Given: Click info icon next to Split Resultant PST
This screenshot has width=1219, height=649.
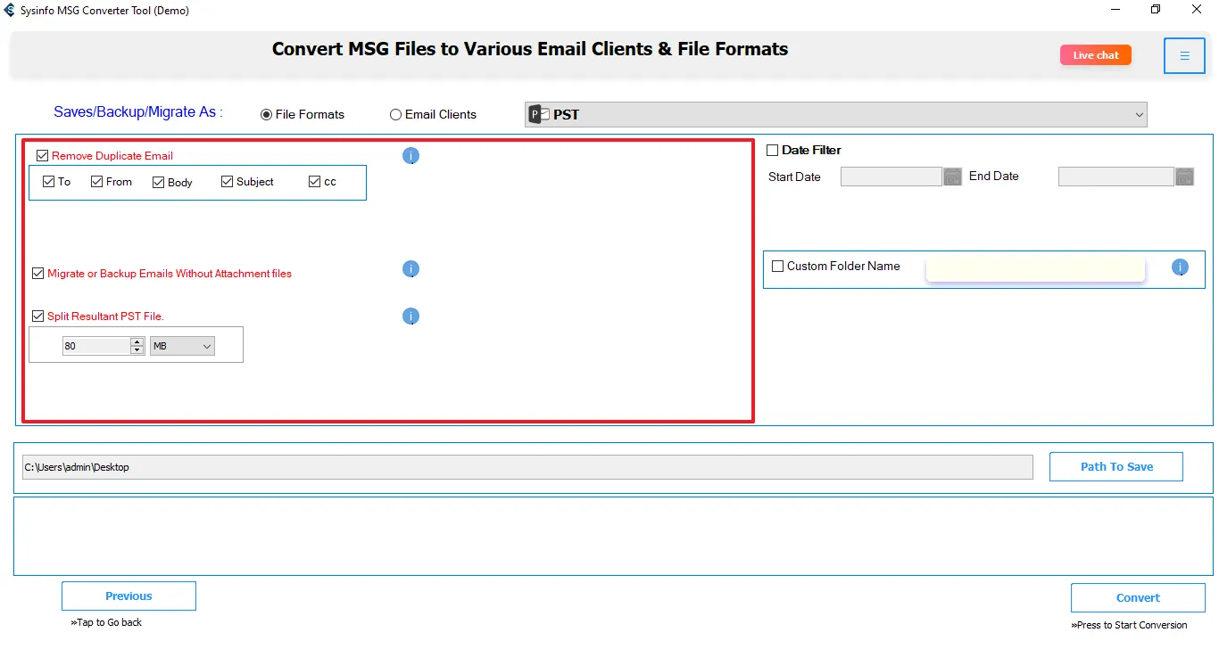Looking at the screenshot, I should [x=410, y=316].
